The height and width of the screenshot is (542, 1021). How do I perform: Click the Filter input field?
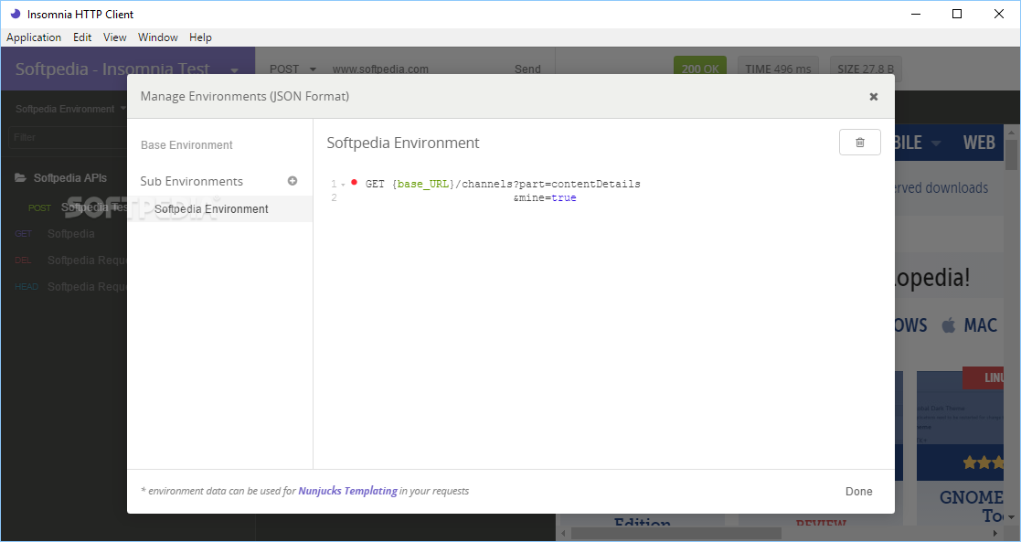coord(69,137)
